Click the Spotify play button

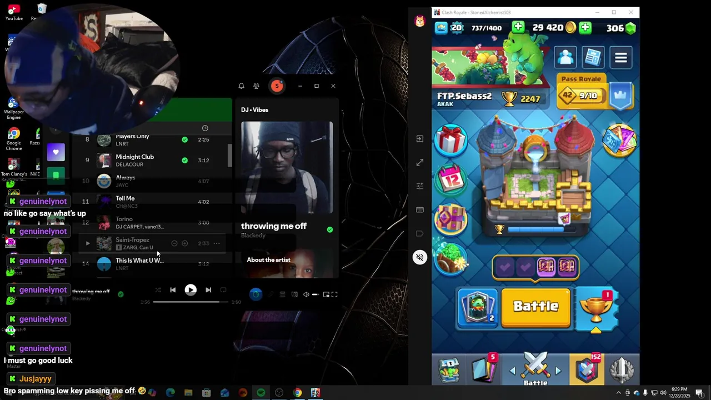[191, 290]
